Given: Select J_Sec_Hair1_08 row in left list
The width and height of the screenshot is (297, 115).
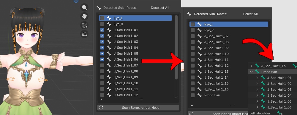Looking at the screenshot, I should click(135, 71).
